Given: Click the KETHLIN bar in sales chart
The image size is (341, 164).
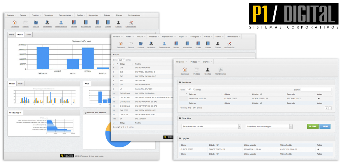Looking at the screenshot, I should point(87,58).
